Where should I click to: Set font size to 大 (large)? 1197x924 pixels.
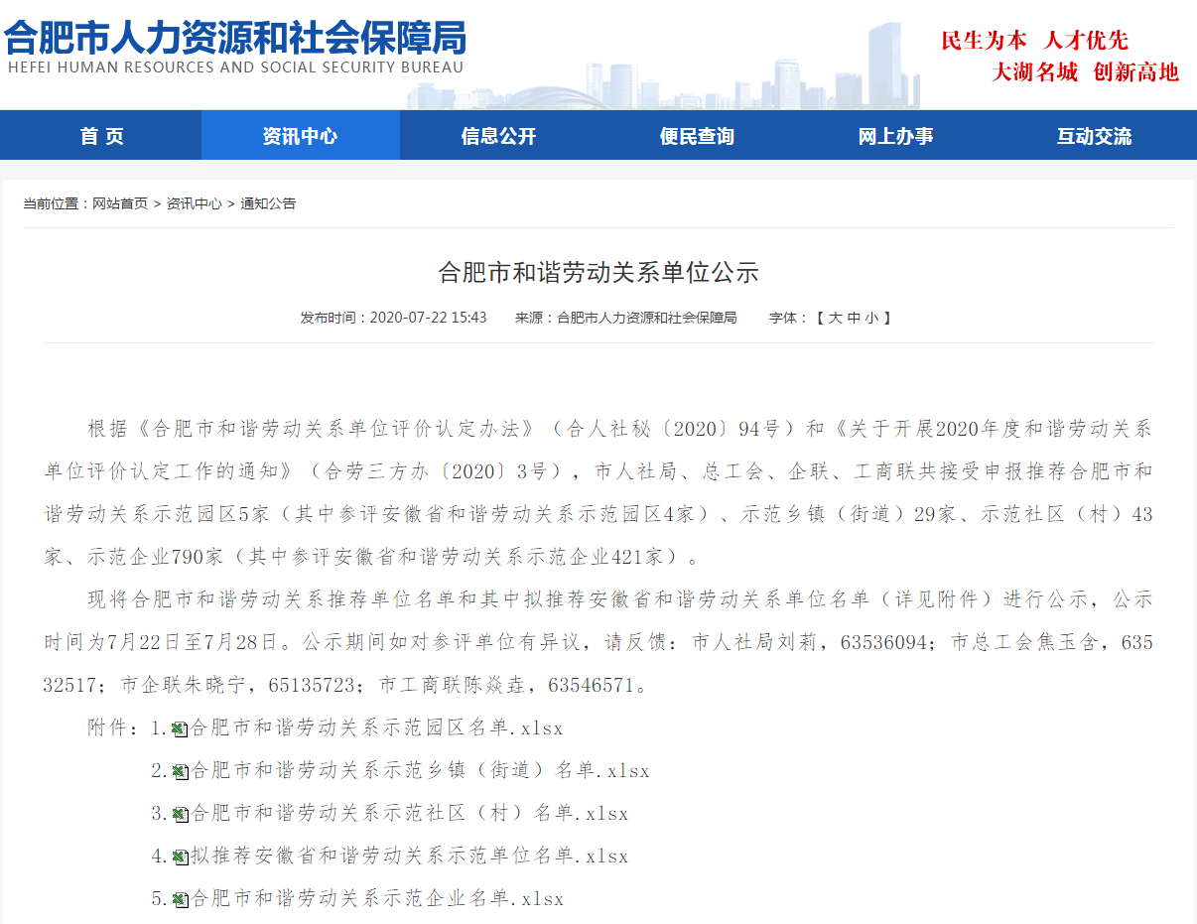pos(835,318)
